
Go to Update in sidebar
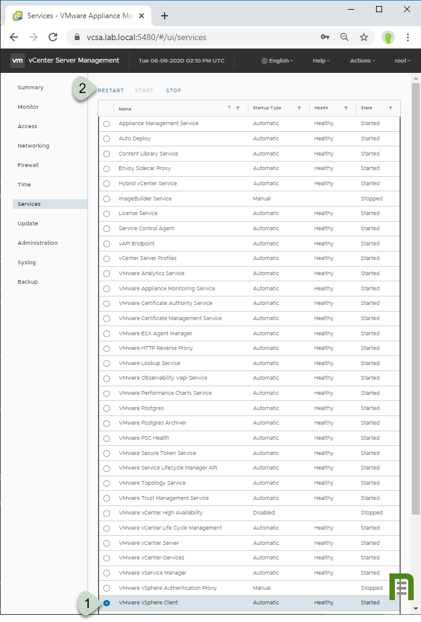tap(28, 224)
